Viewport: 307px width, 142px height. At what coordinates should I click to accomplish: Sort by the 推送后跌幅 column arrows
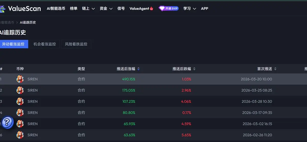[x=194, y=69]
